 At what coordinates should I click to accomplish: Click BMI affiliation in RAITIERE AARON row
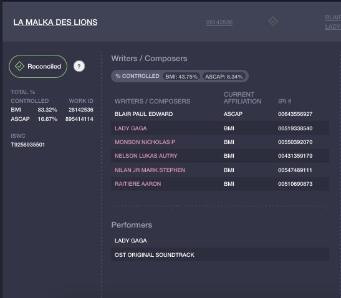click(x=229, y=184)
